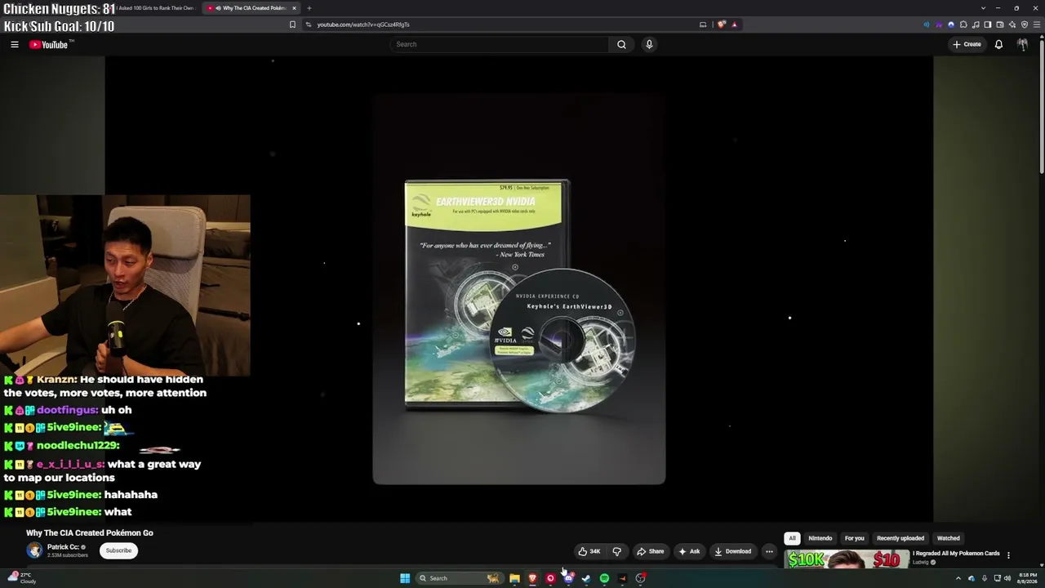The width and height of the screenshot is (1045, 588).
Task: Open the YouTube guide hamburger menu
Action: click(15, 44)
